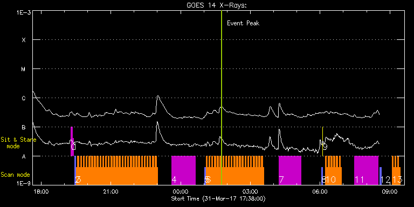Screen dimensions: 414x207
Task: Click the "X" flare class axis label
Action: 24,40
